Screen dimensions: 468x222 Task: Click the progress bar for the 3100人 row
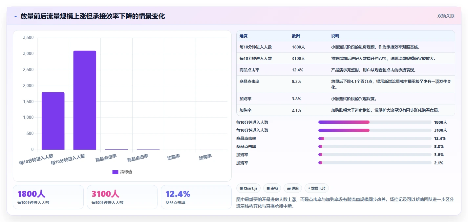click(375, 130)
